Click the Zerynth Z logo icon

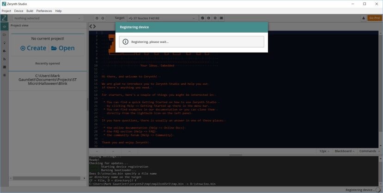coord(4,18)
